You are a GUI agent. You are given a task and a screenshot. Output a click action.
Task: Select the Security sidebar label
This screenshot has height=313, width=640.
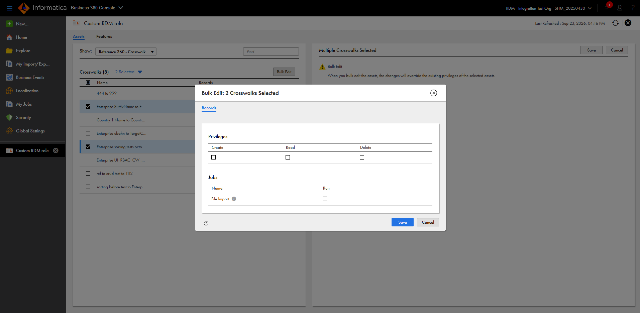(23, 118)
